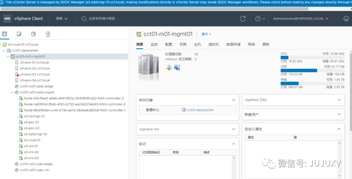Screen dimensions: 352x179
Task: Collapse the 自定义属性 panel
Action: click(x=339, y=129)
